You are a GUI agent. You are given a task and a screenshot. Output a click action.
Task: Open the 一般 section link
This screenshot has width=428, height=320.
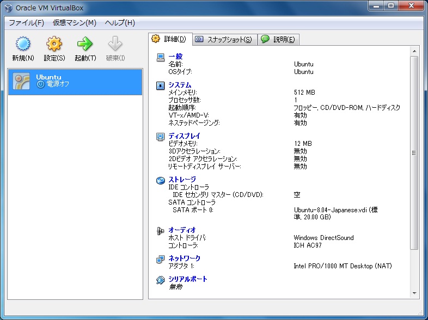click(175, 57)
